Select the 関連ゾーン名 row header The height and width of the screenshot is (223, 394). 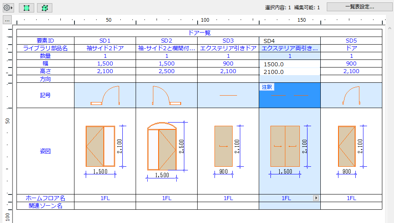coord(45,206)
